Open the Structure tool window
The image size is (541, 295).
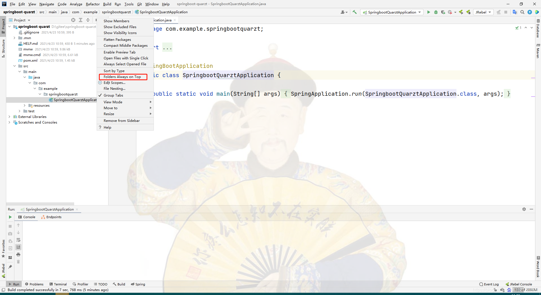click(3, 48)
